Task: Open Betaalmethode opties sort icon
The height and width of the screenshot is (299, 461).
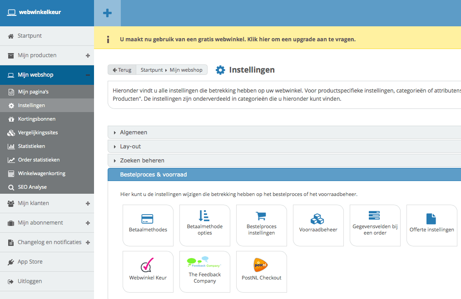Action: point(204,216)
